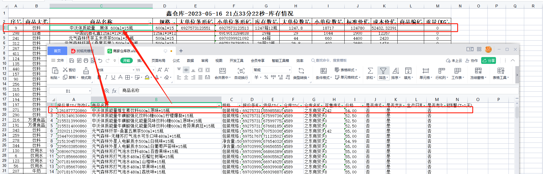Click the Fill (填充) icon

point(408,71)
